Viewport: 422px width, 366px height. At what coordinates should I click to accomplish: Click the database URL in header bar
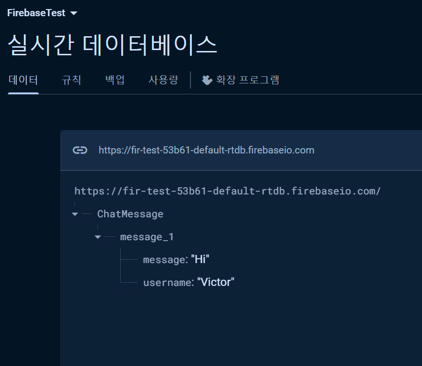tap(206, 150)
